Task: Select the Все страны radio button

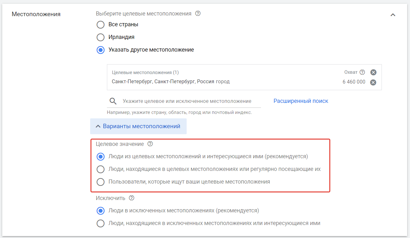Action: [x=101, y=25]
